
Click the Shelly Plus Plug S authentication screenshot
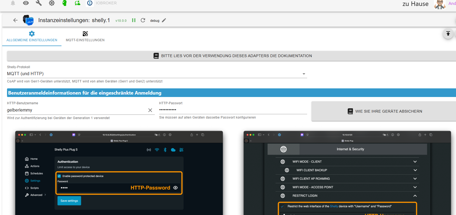(119, 173)
